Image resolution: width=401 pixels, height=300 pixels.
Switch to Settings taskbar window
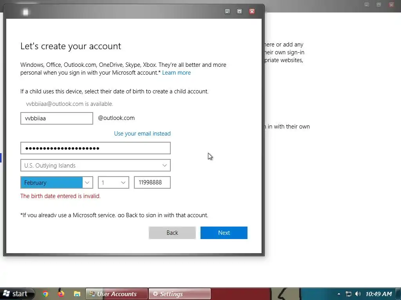coord(179,294)
